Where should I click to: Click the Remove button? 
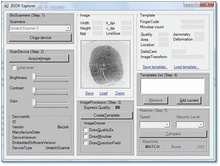point(156,101)
